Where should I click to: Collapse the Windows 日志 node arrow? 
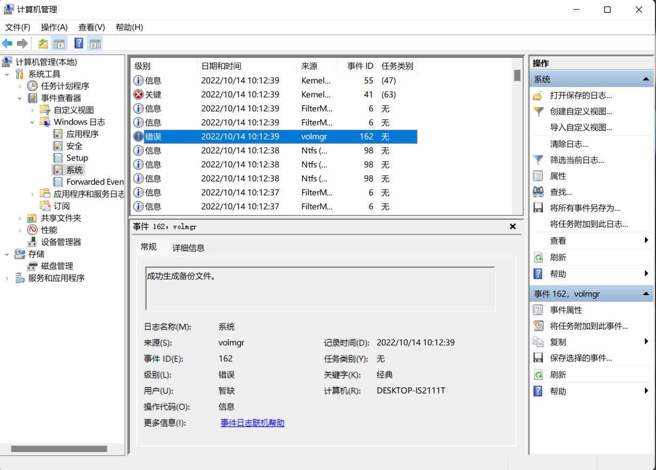(33, 122)
